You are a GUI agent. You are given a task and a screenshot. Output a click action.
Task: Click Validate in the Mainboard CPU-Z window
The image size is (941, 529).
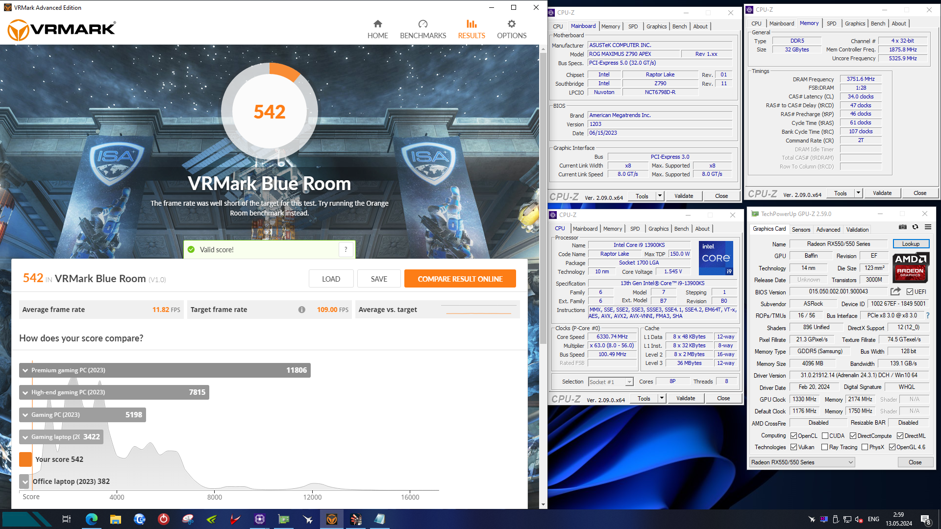pos(684,196)
